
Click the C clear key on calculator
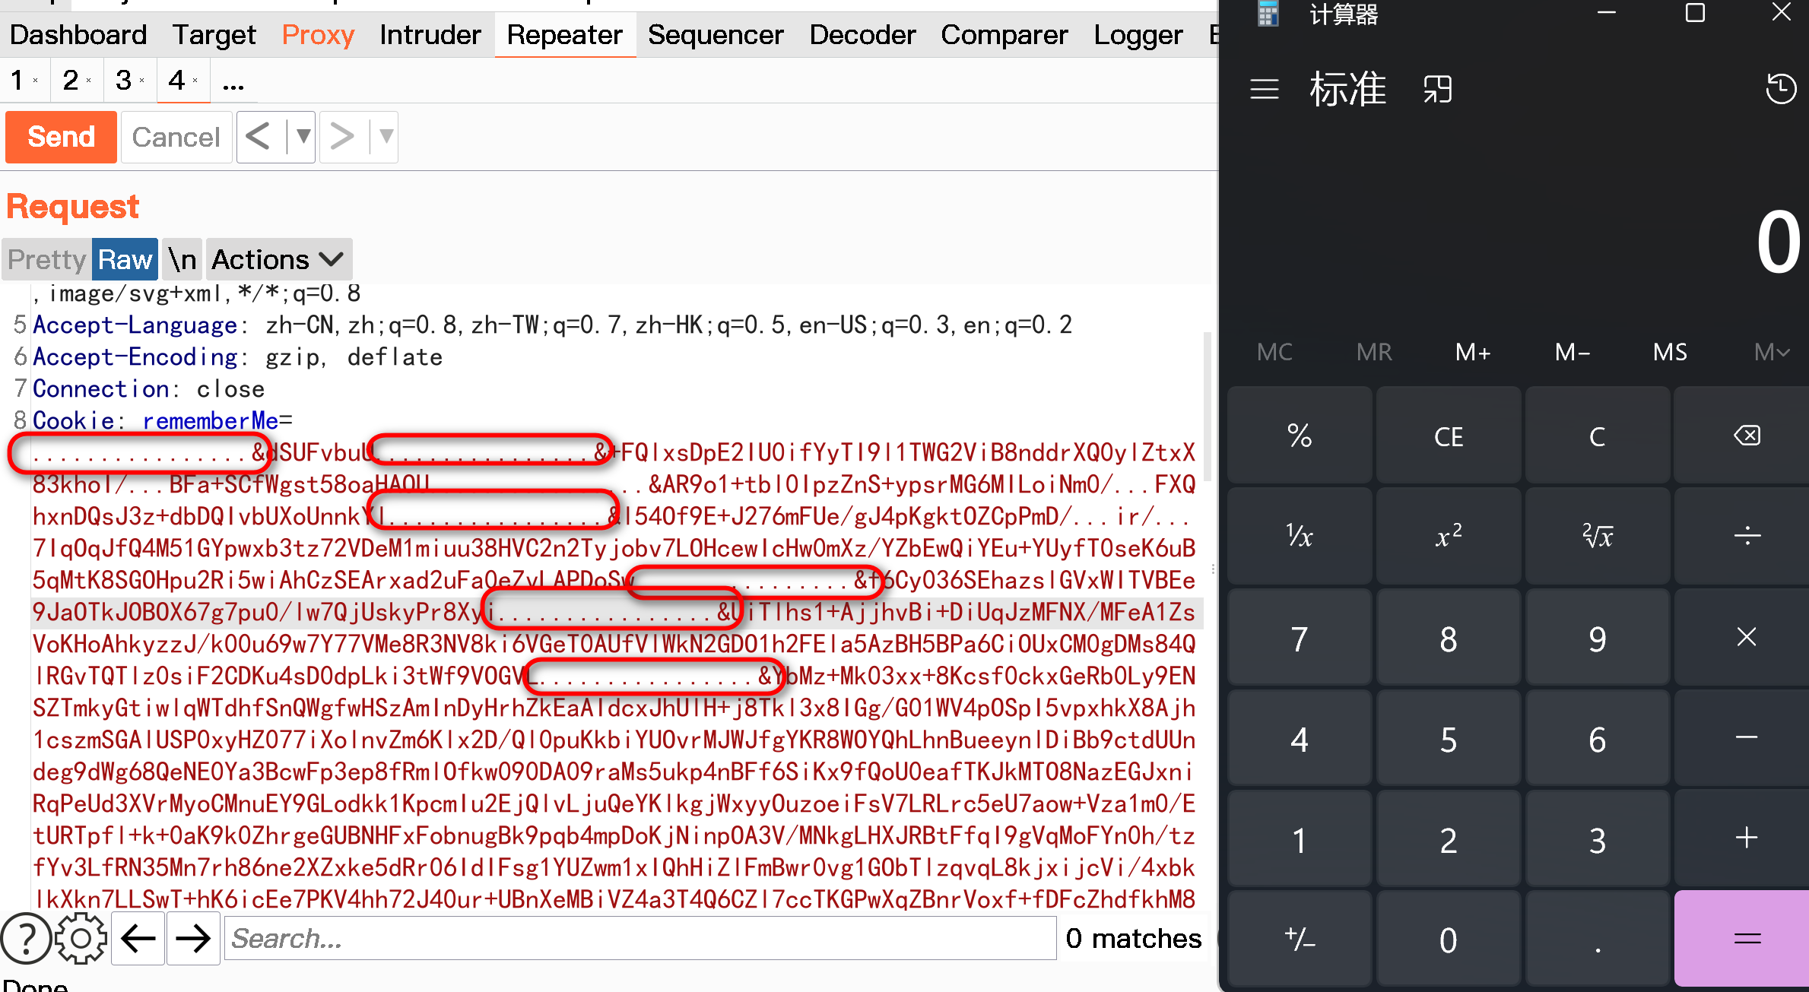tap(1598, 436)
